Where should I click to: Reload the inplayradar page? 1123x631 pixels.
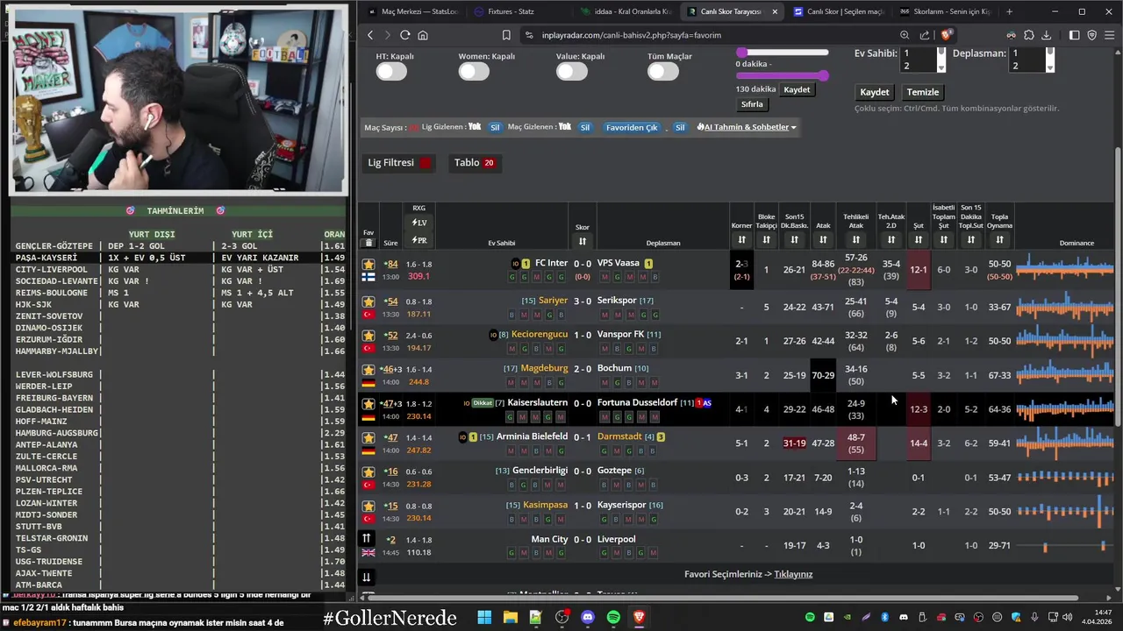(x=405, y=35)
